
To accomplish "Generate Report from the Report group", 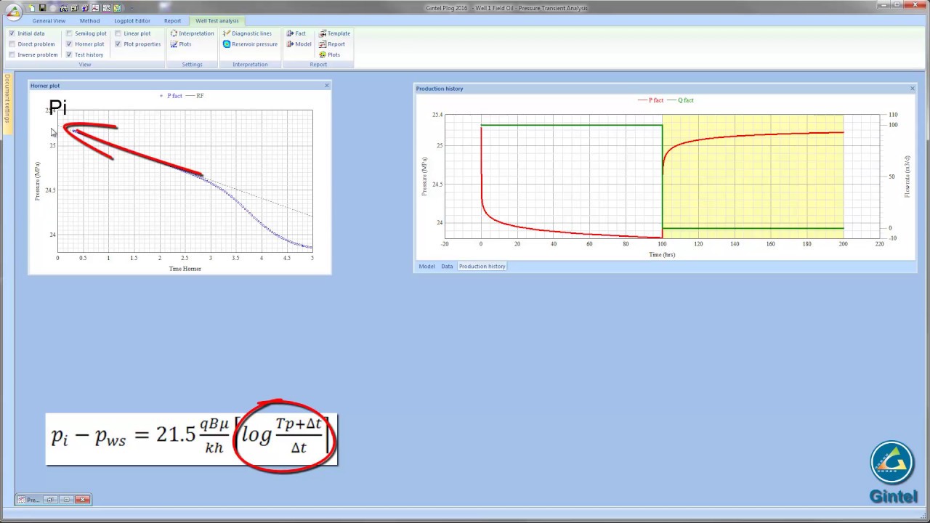I will pyautogui.click(x=332, y=44).
